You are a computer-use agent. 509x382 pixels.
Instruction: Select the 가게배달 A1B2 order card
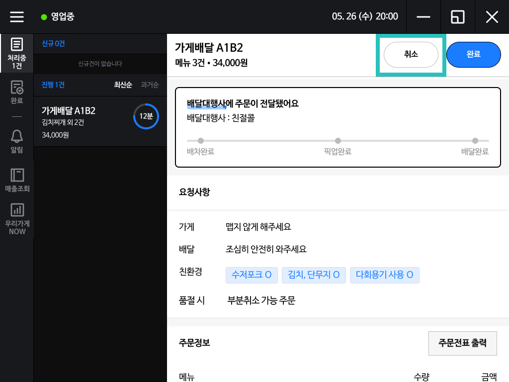click(x=100, y=121)
